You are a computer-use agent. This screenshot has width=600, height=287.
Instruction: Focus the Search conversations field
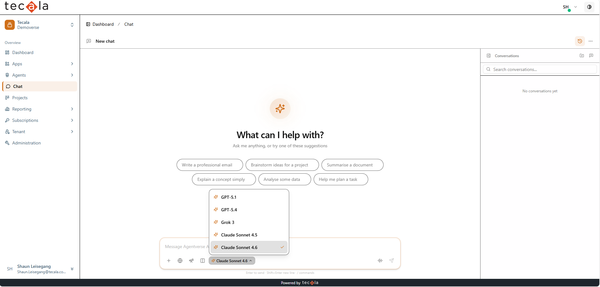click(540, 69)
